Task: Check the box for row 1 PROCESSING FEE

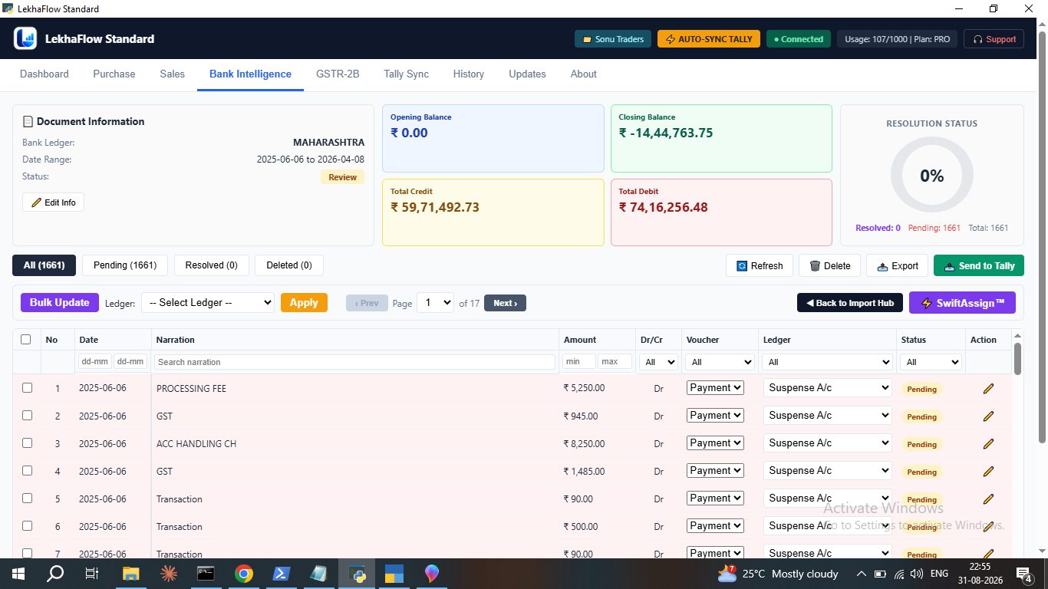Action: pyautogui.click(x=27, y=388)
